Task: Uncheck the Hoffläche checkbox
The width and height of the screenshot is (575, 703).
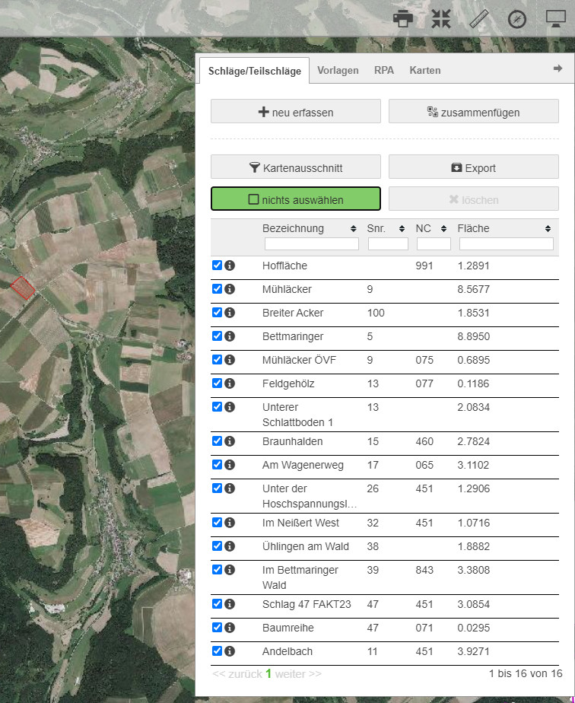Action: click(x=217, y=265)
